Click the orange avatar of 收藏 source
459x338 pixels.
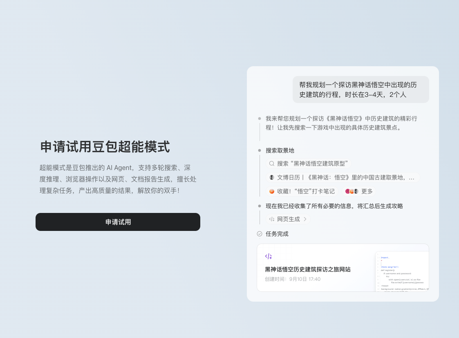tap(272, 191)
